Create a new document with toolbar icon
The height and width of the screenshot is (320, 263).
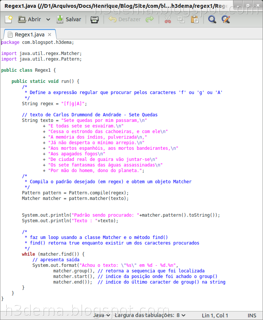point(9,19)
